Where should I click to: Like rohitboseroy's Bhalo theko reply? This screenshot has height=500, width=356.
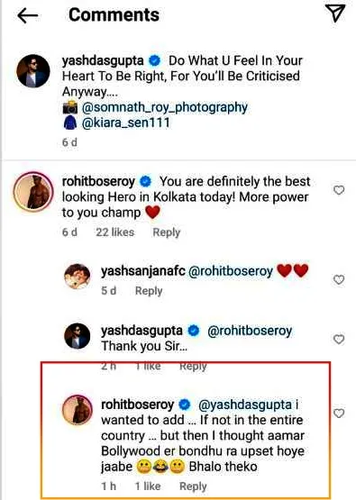coord(339,414)
